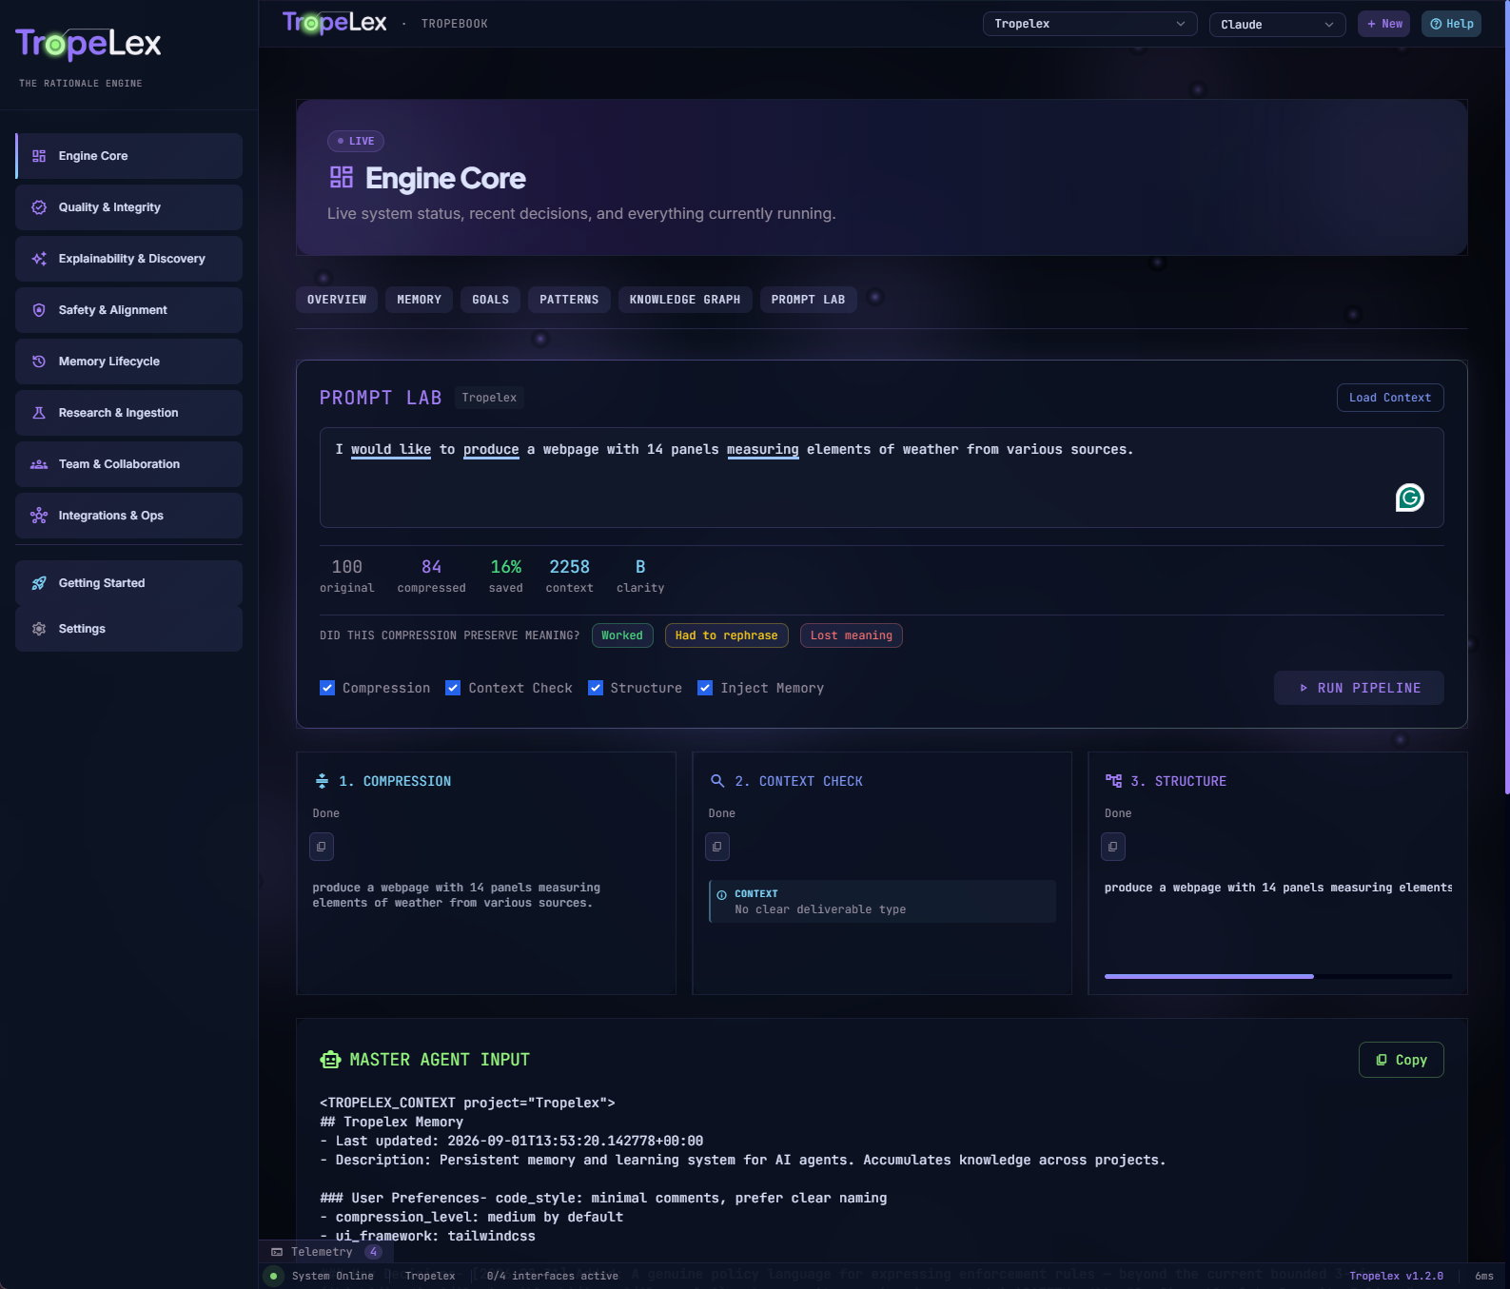This screenshot has height=1289, width=1510.
Task: Open the Knowledge Graph tab
Action: [685, 300]
